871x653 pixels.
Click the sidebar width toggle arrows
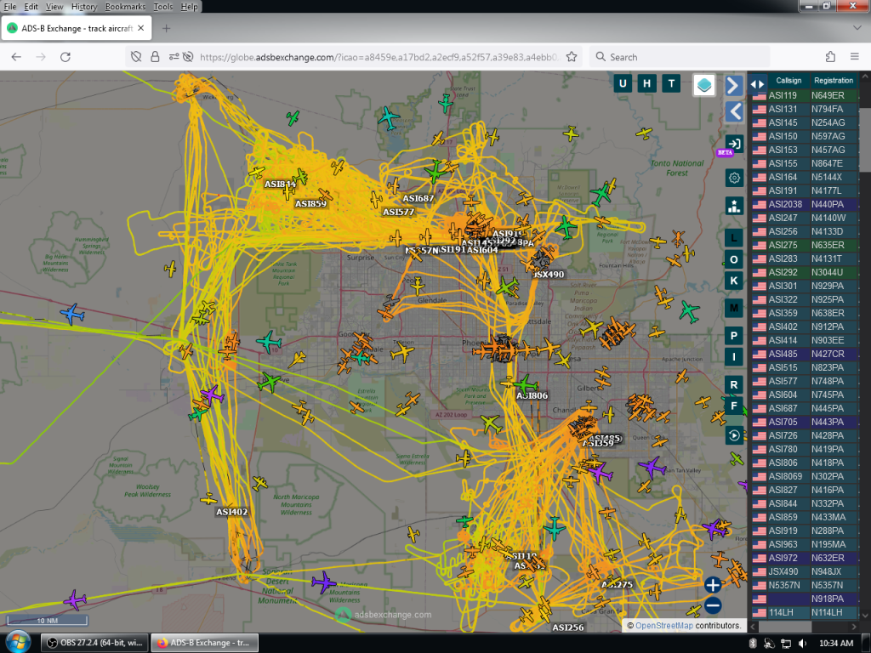click(x=757, y=84)
